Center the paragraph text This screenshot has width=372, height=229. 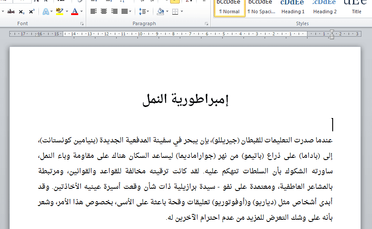104,11
